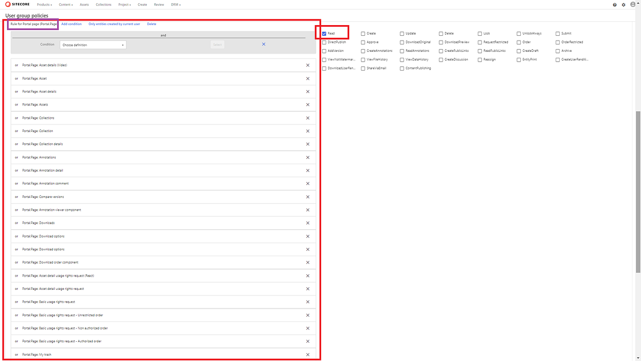The width and height of the screenshot is (641, 361).
Task: Check the DirectPublish checkbox
Action: click(323, 42)
